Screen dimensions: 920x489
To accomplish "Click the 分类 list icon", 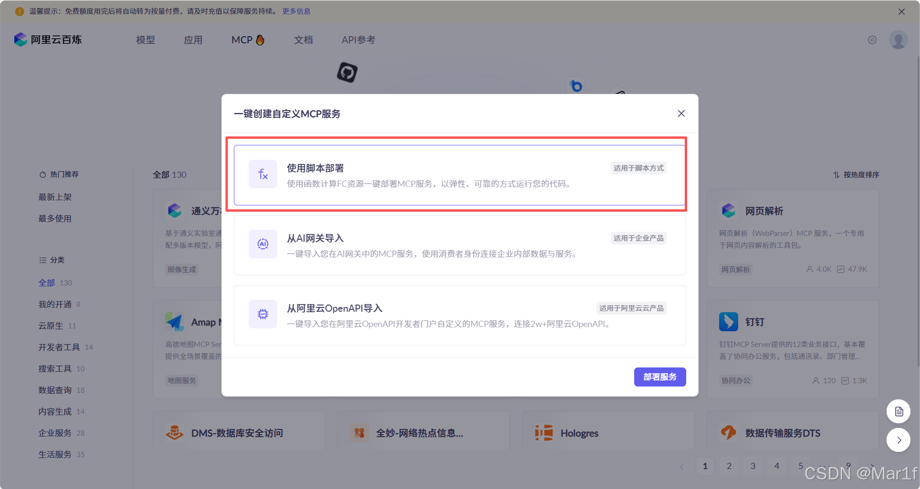I will click(42, 260).
